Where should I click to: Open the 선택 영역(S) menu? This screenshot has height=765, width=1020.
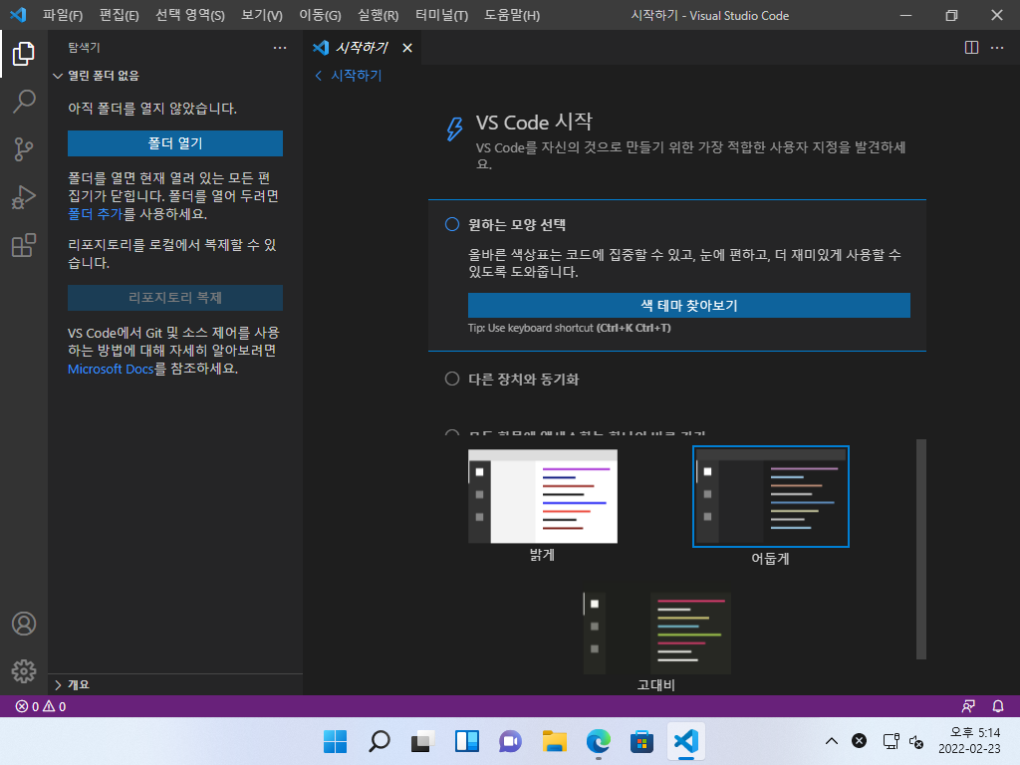[190, 15]
